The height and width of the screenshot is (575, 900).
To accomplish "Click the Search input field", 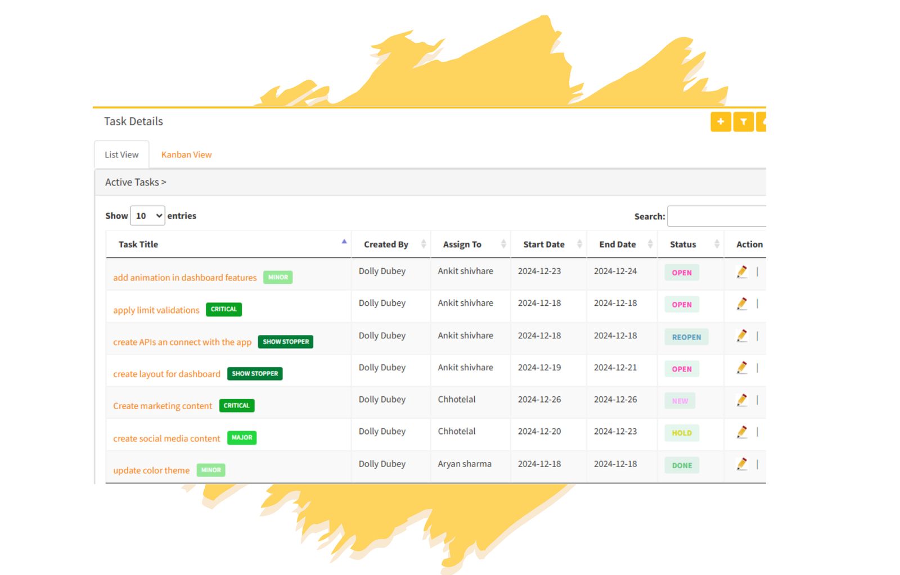I will coord(716,216).
